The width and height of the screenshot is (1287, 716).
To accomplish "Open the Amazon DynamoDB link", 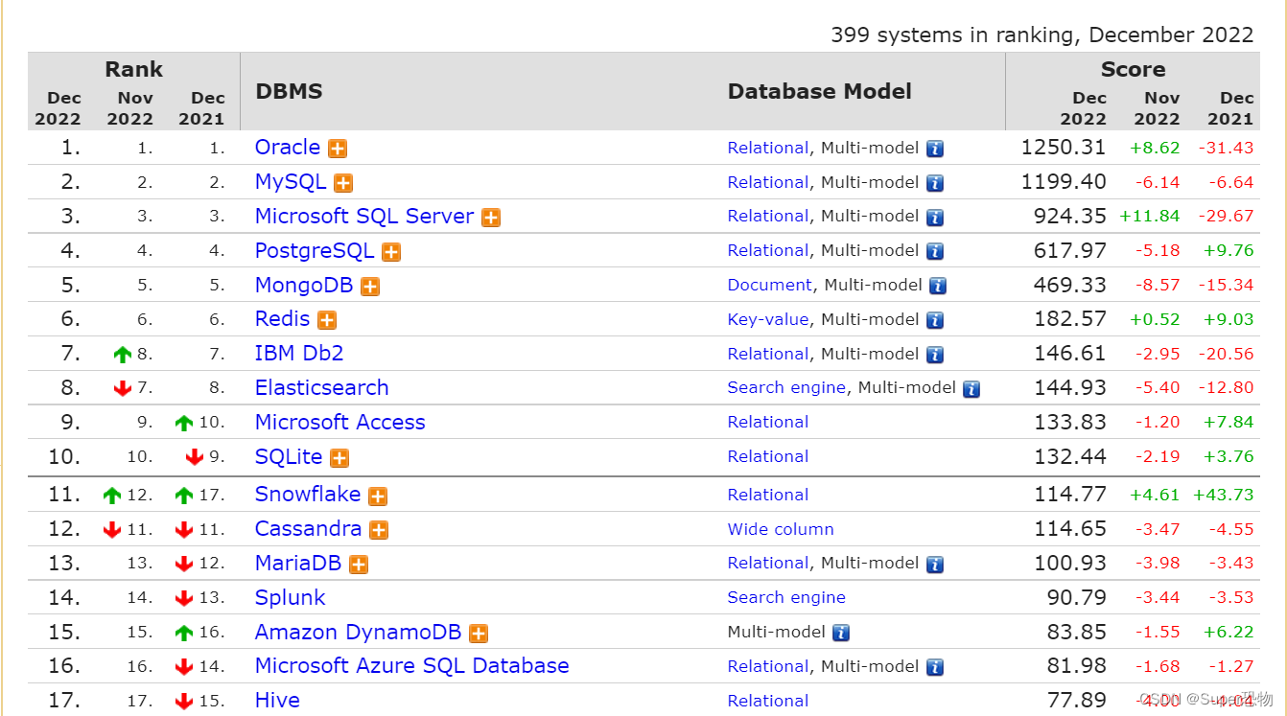I will click(x=359, y=633).
